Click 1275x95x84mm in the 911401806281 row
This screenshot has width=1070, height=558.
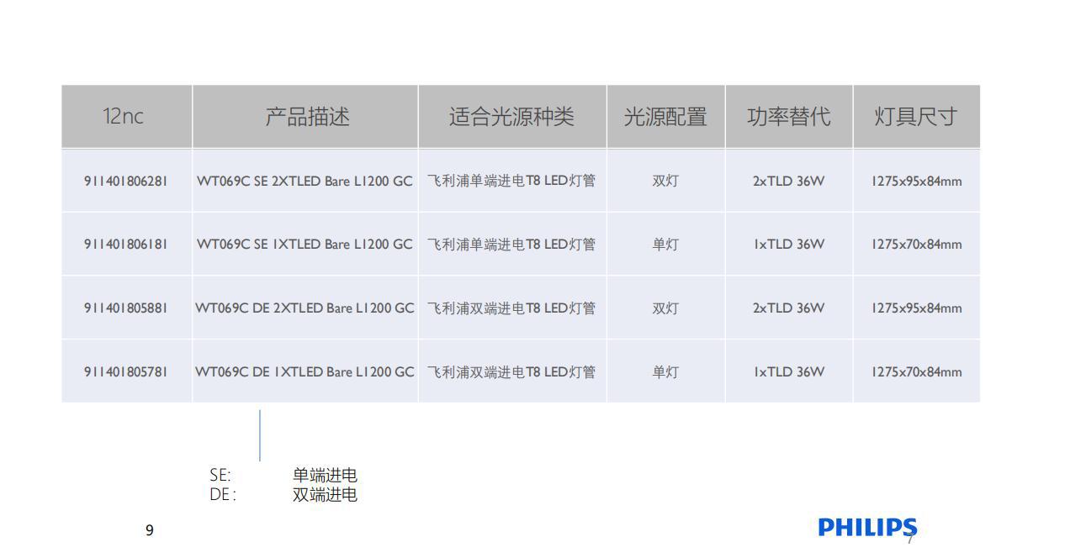click(x=917, y=181)
